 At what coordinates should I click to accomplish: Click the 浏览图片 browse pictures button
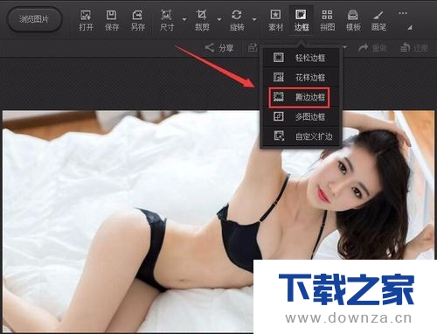34,19
